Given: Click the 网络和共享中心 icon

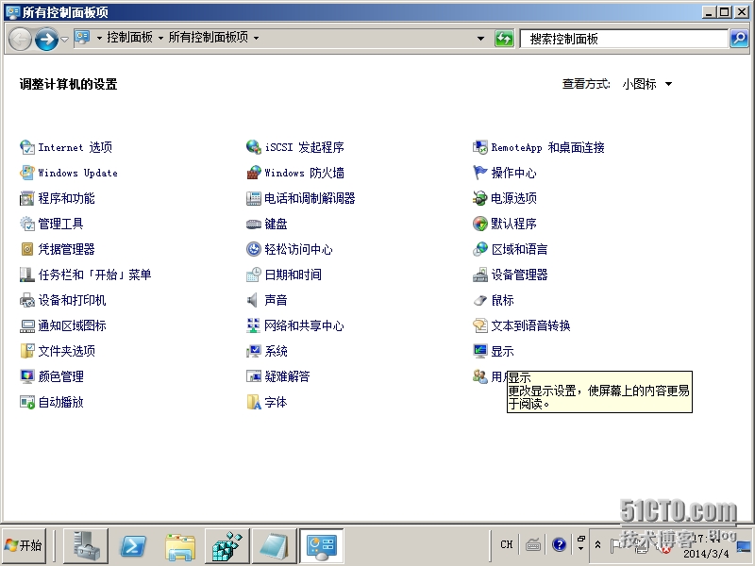Looking at the screenshot, I should [254, 325].
